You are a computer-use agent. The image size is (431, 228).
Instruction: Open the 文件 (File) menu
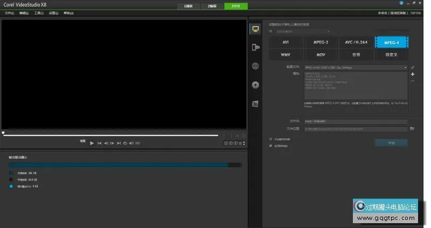[x=9, y=13]
